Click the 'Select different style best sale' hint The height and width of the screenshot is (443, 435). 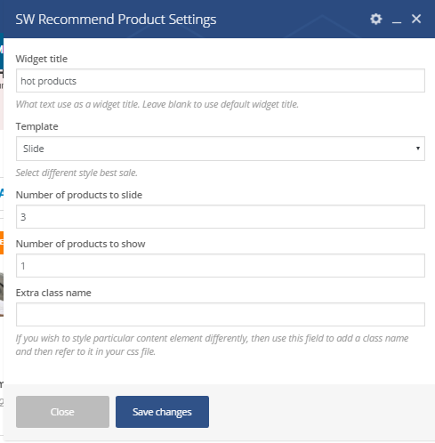click(x=77, y=173)
